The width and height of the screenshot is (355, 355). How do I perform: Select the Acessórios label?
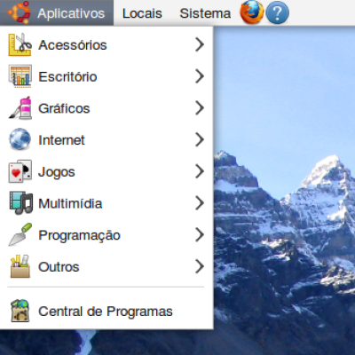(x=73, y=45)
